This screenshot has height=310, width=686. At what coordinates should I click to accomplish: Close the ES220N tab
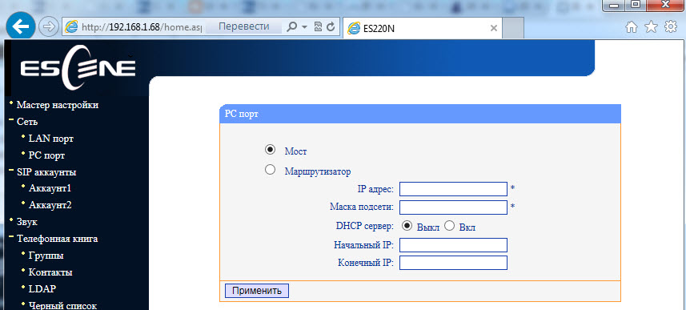click(494, 28)
